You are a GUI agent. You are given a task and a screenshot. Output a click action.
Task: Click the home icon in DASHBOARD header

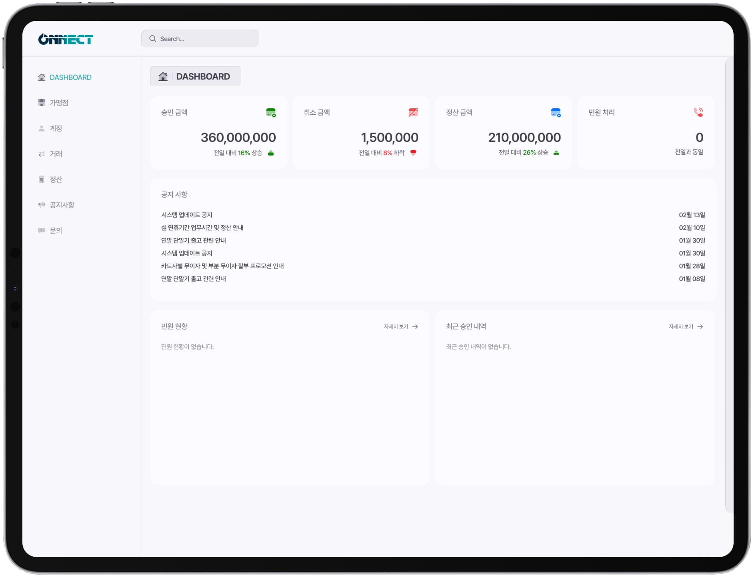coord(163,76)
